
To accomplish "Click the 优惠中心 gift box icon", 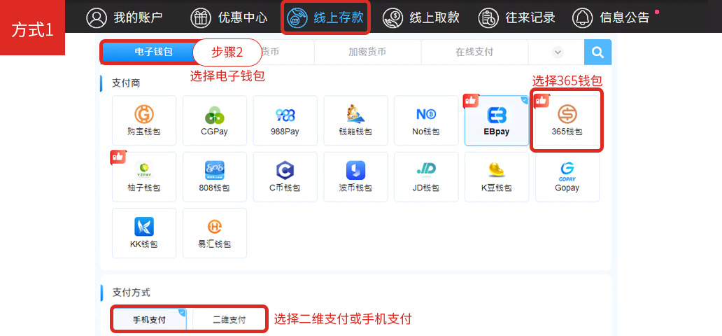I will click(x=201, y=17).
